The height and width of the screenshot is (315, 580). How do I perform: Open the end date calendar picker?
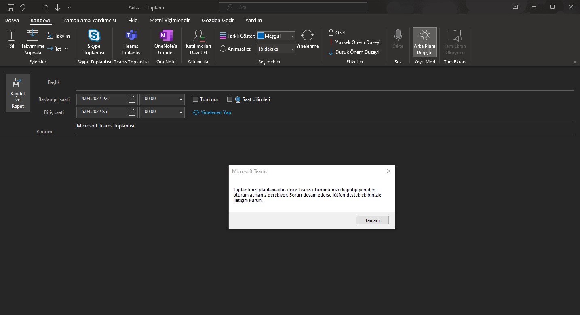[132, 112]
